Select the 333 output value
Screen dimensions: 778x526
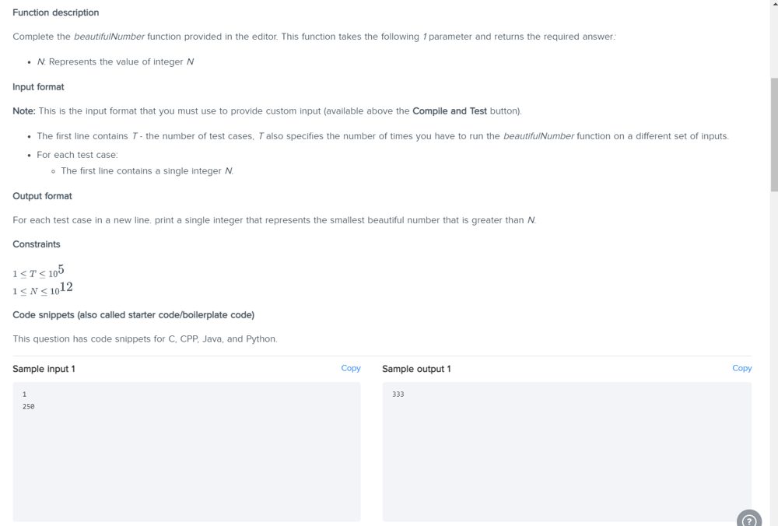point(398,394)
